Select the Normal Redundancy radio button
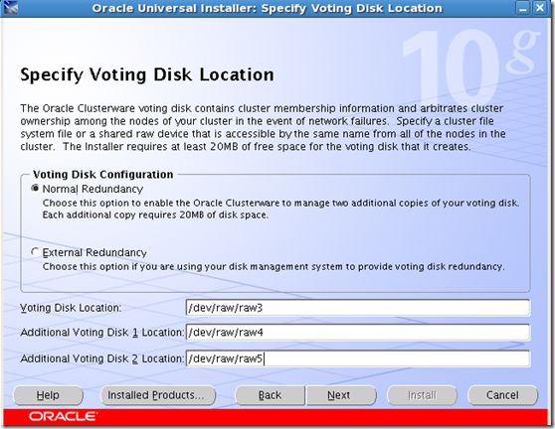The height and width of the screenshot is (429, 555). click(35, 189)
